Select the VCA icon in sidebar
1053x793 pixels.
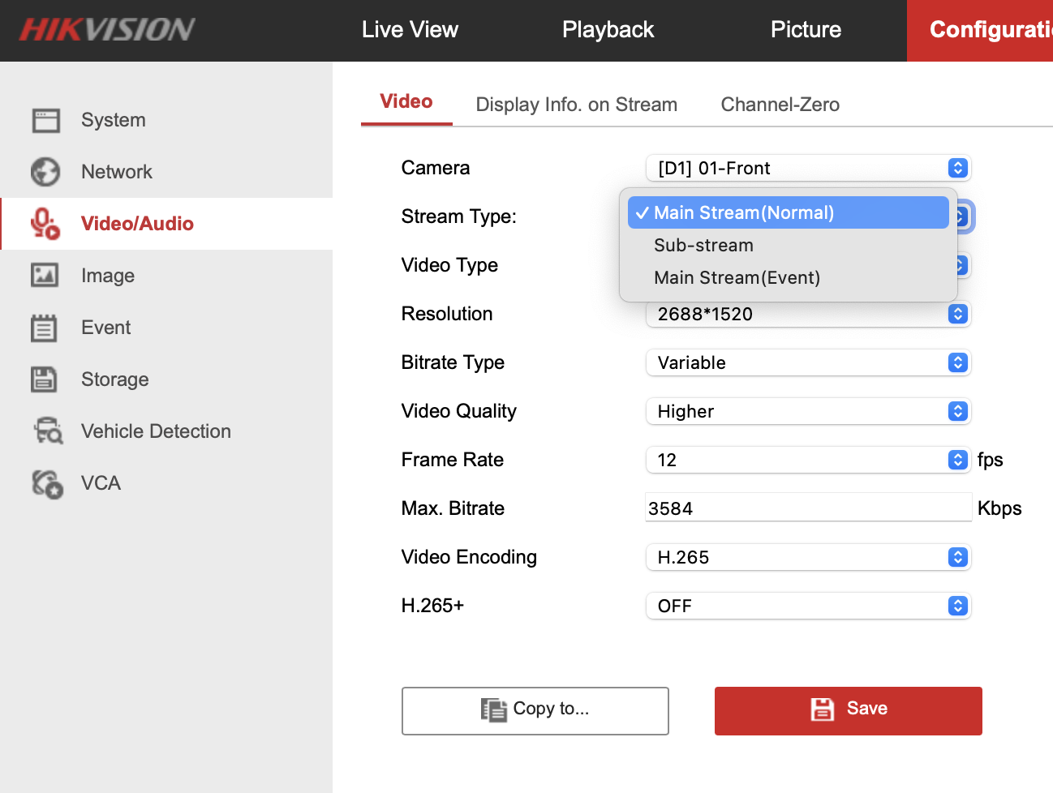click(x=46, y=482)
